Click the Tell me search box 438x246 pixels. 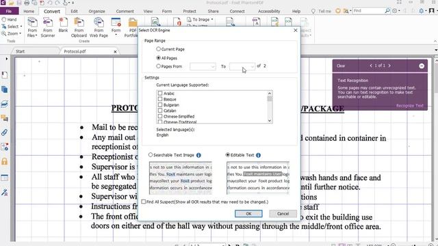click(x=321, y=11)
